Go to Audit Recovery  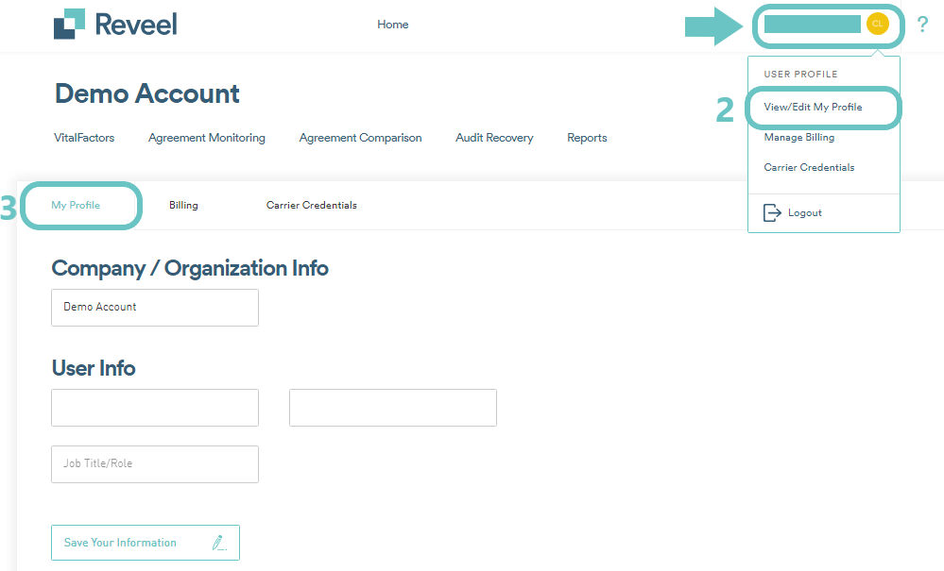(494, 138)
